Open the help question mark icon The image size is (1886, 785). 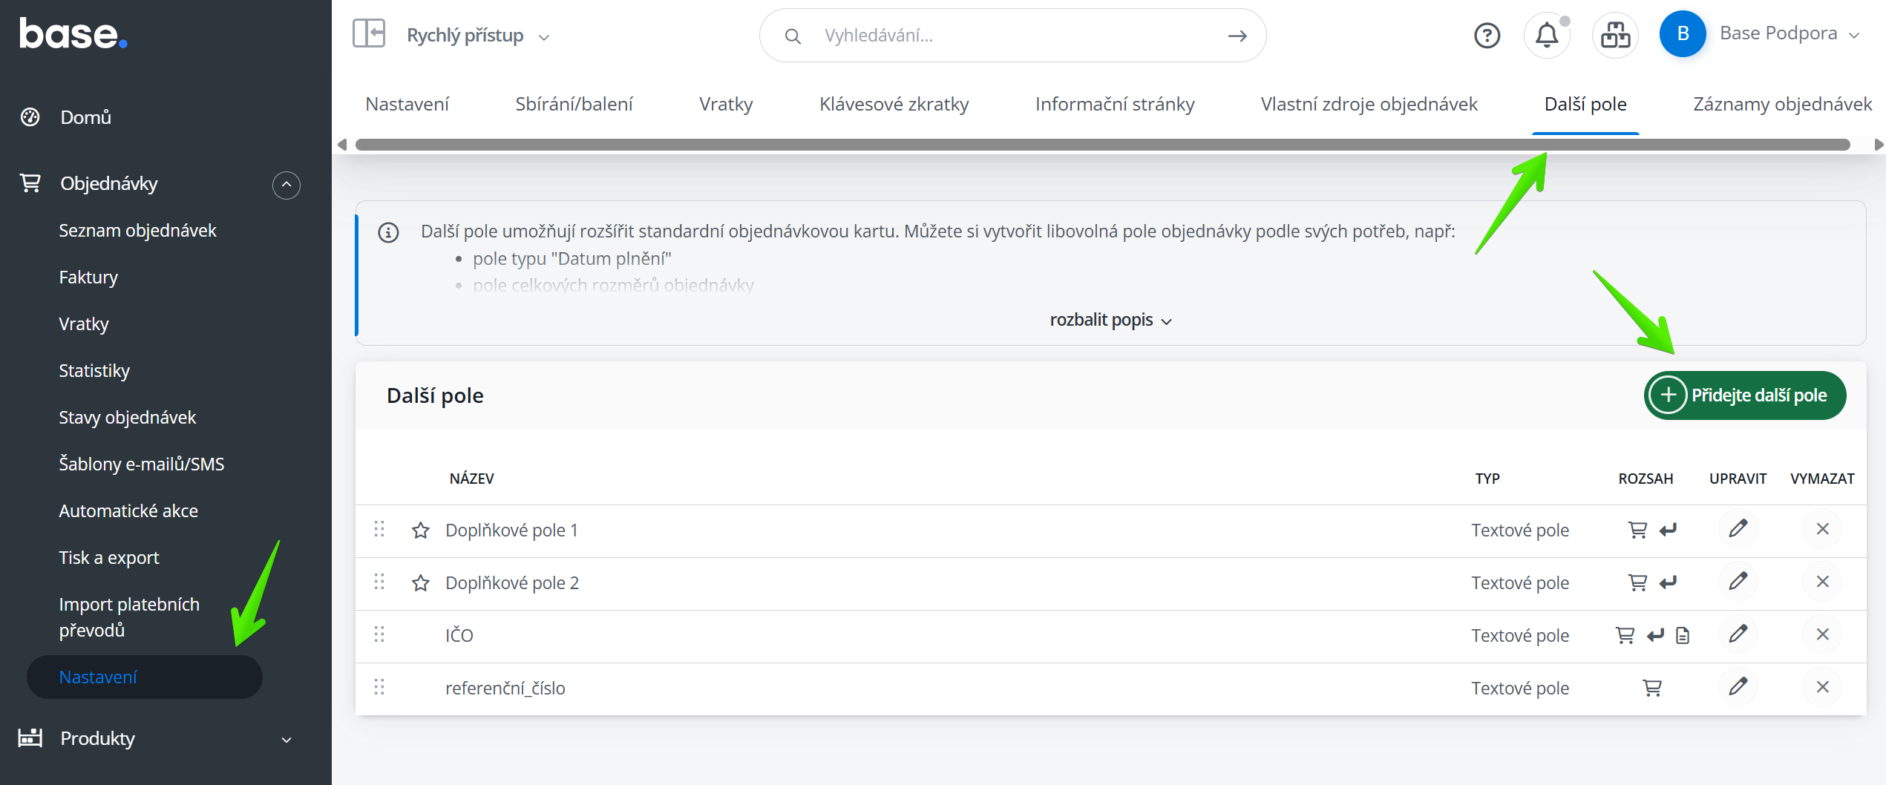tap(1487, 35)
